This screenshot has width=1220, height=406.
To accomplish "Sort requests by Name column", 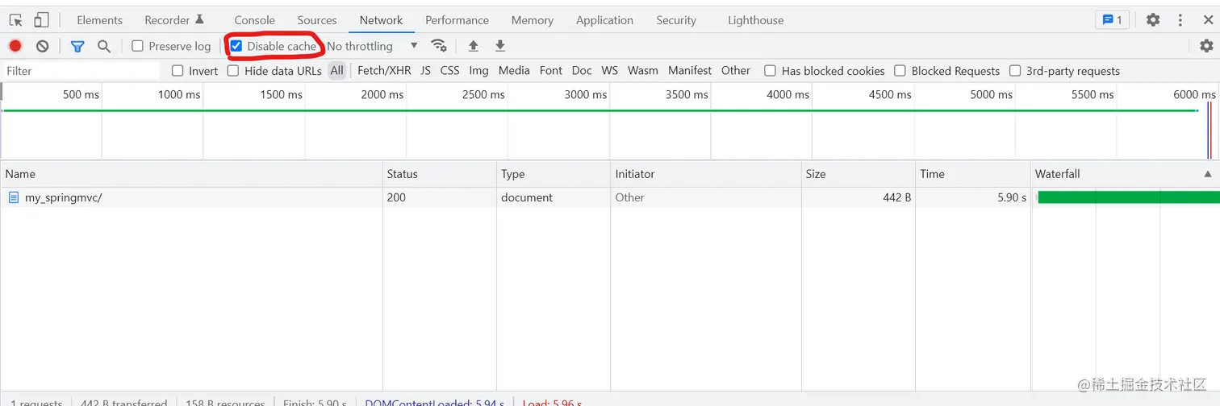I will point(191,174).
